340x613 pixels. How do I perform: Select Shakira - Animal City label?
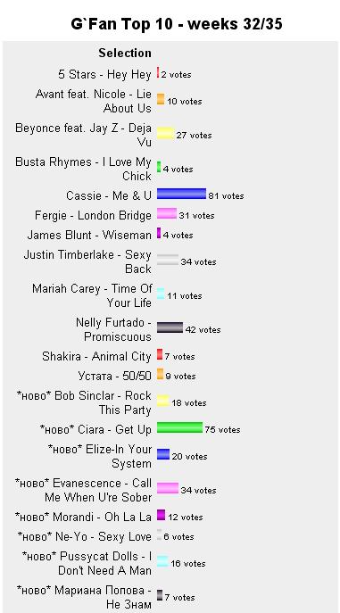(96, 357)
